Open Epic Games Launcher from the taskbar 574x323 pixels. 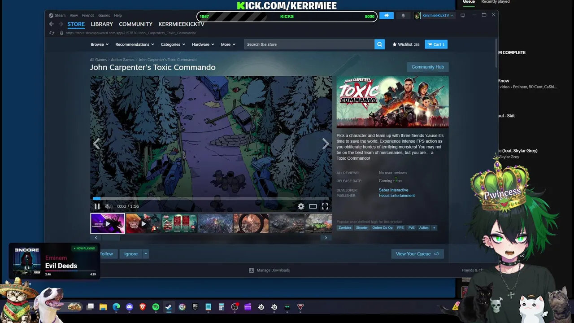195,307
